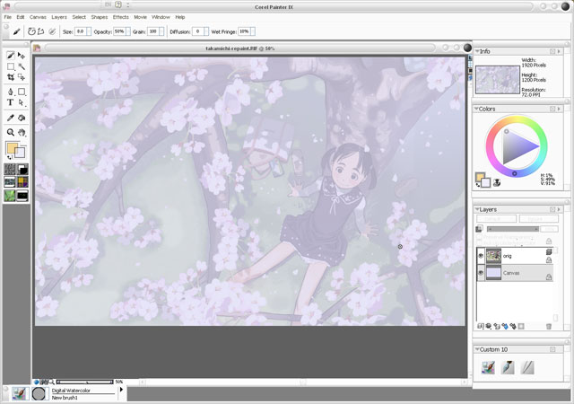Viewport: 574px width, 404px height.
Task: Open the Layers panel flyout arrow menu
Action: coord(559,209)
